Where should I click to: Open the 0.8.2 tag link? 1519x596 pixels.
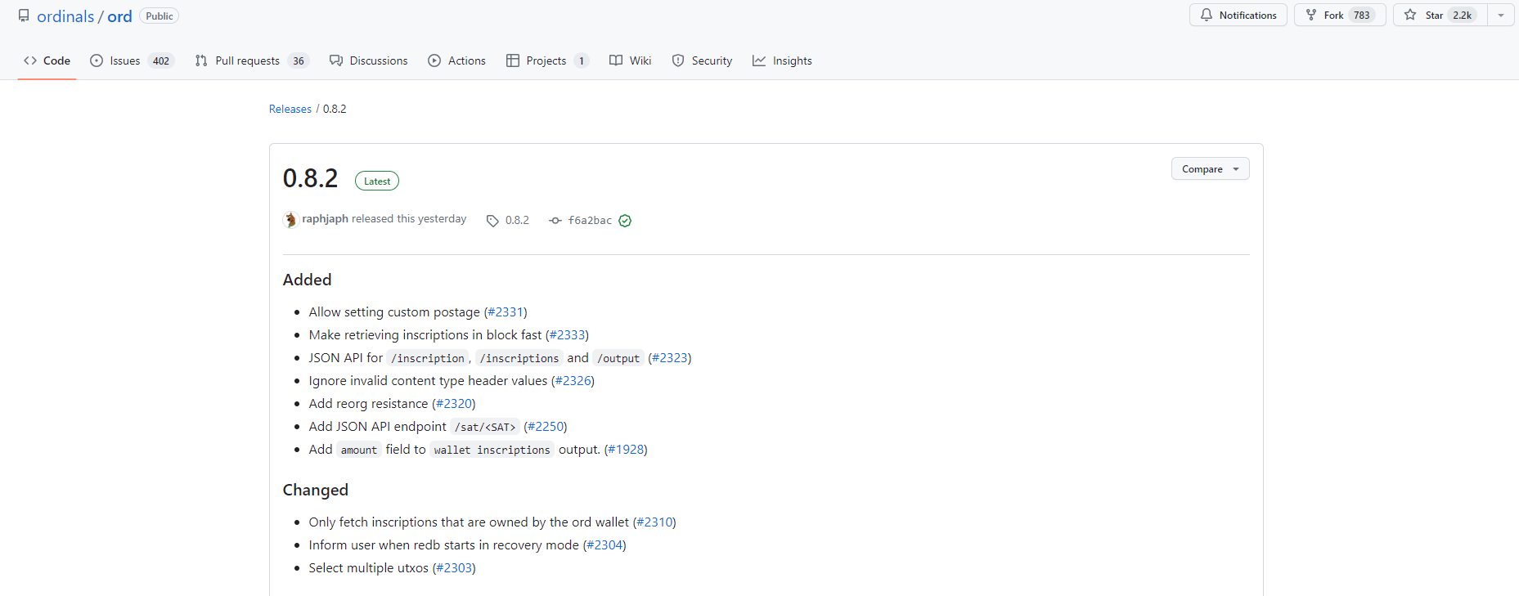click(x=517, y=220)
